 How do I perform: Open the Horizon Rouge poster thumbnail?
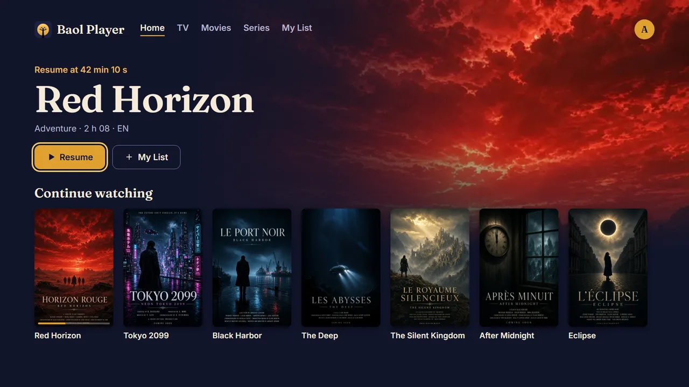point(74,268)
